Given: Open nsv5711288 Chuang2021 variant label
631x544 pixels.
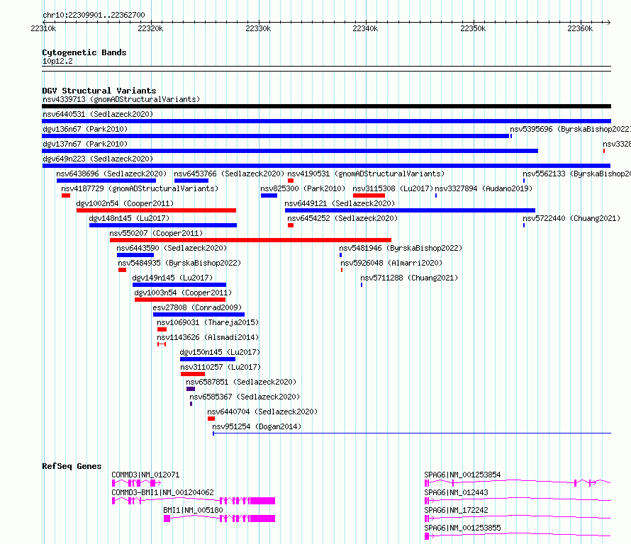Looking at the screenshot, I should point(409,278).
